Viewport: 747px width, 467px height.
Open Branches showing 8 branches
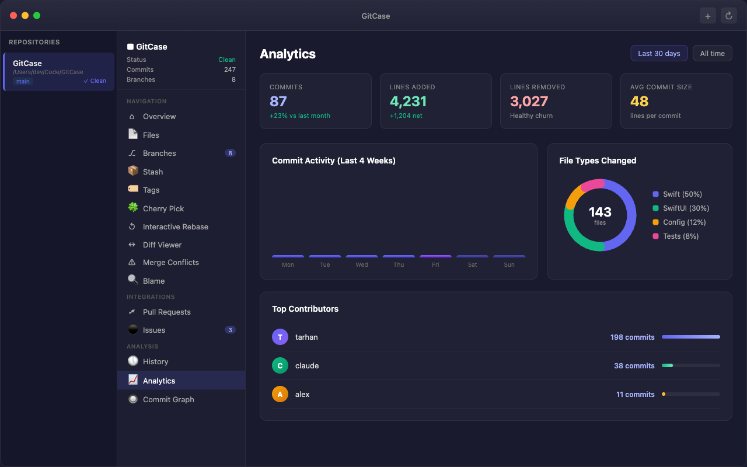160,153
